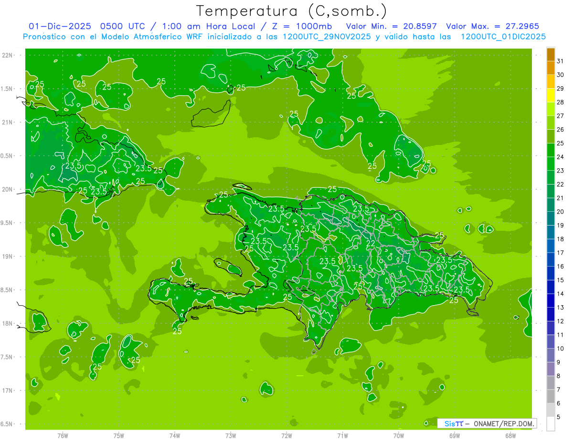
Task: Click the "74W" longitude axis label
Action: [175, 436]
